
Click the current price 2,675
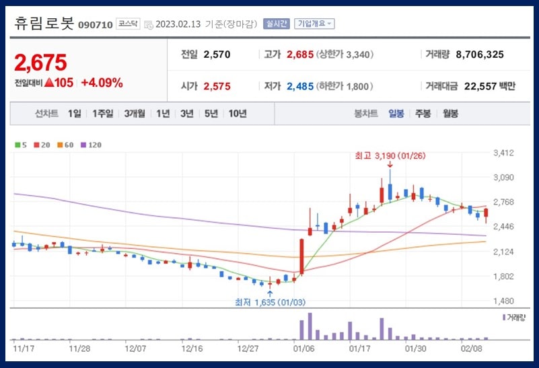coord(40,63)
